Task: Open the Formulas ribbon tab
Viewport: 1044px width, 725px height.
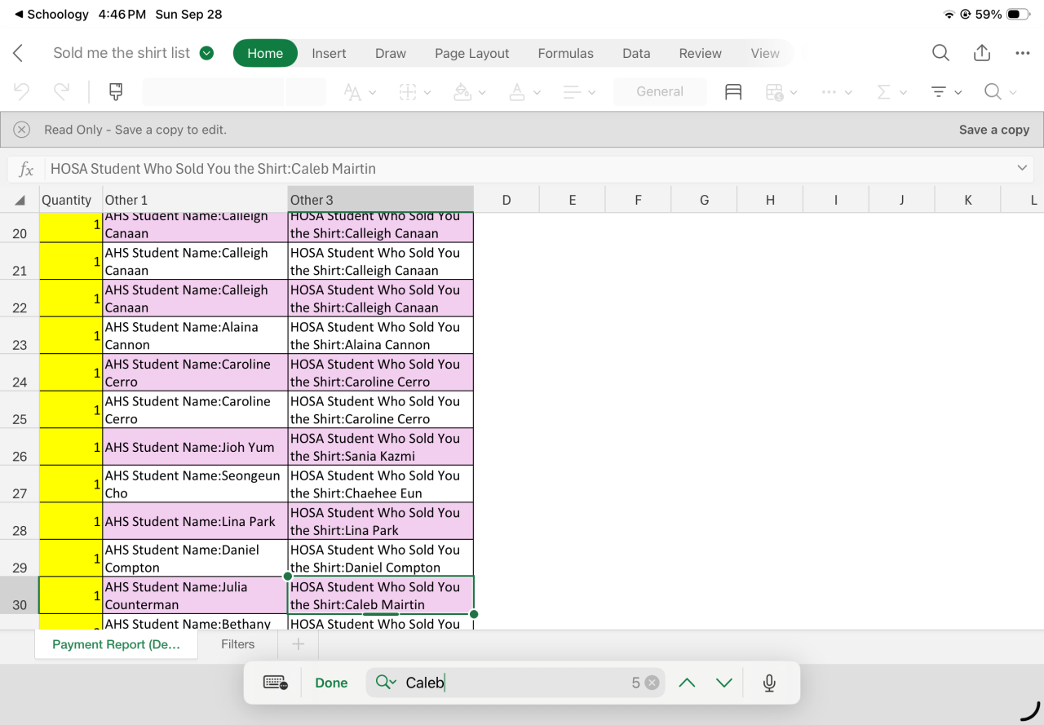Action: [x=565, y=53]
